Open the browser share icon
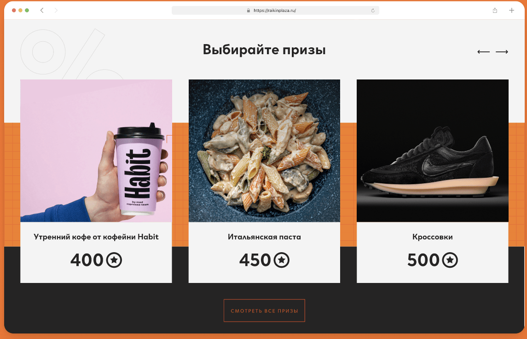The image size is (527, 339). click(x=495, y=11)
